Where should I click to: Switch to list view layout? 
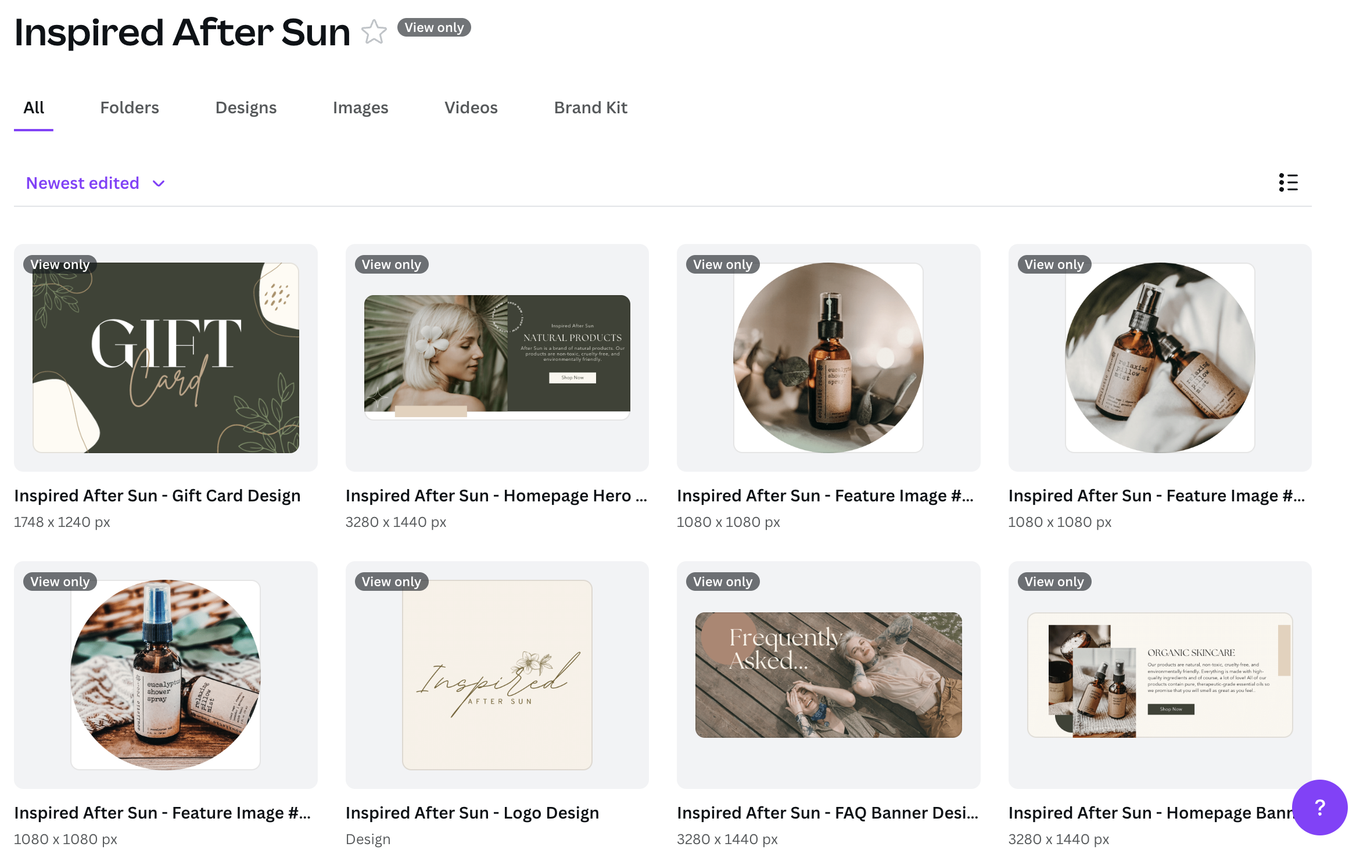point(1287,182)
